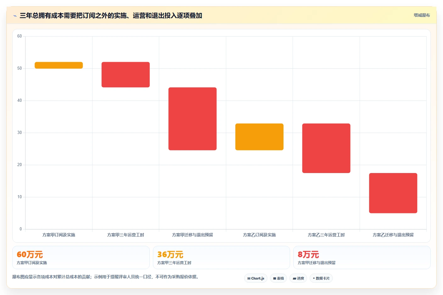Click the 方案甲订阅及实施 axis label
Image resolution: width=443 pixels, height=295 pixels.
tap(59, 235)
